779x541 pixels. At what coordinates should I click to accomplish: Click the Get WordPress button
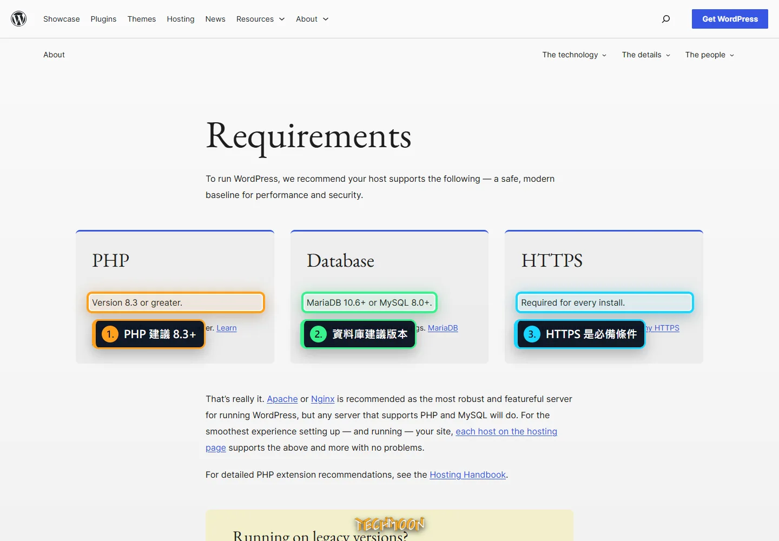coord(730,19)
